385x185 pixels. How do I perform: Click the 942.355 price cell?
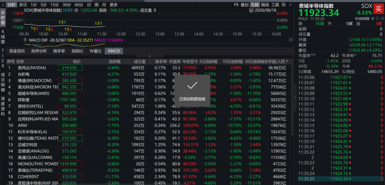click(x=70, y=87)
